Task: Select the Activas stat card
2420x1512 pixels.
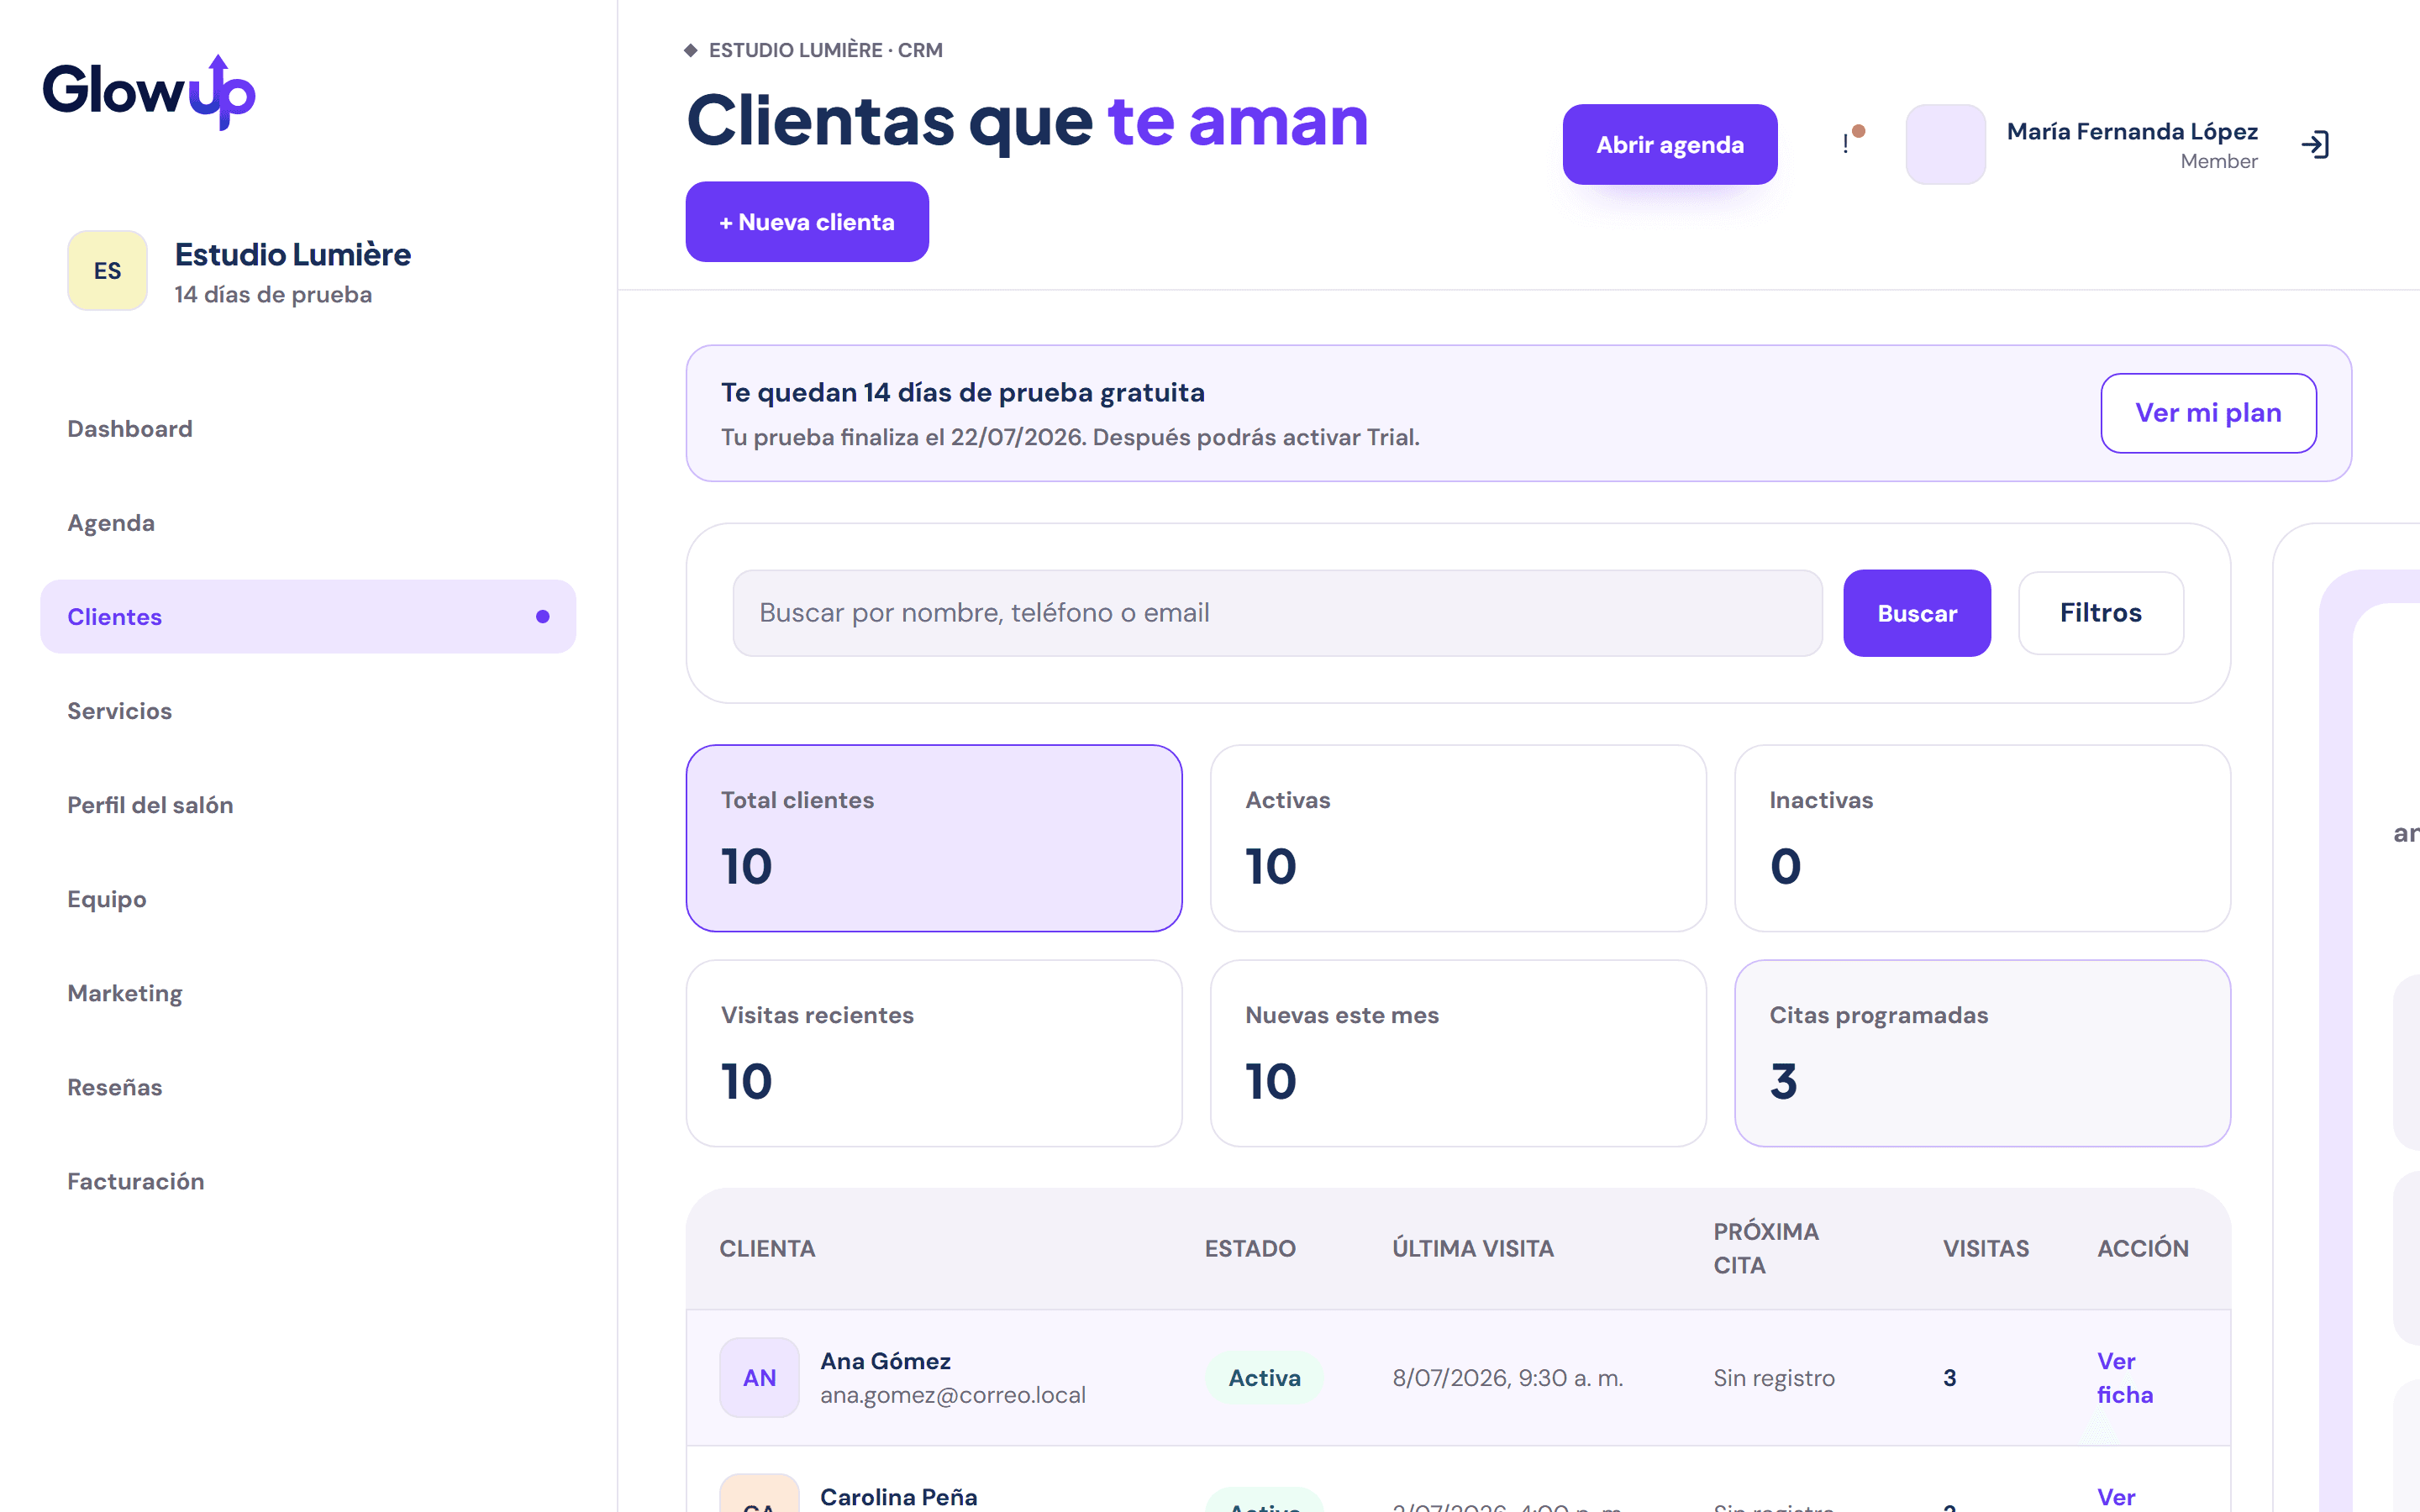Action: pyautogui.click(x=1458, y=838)
